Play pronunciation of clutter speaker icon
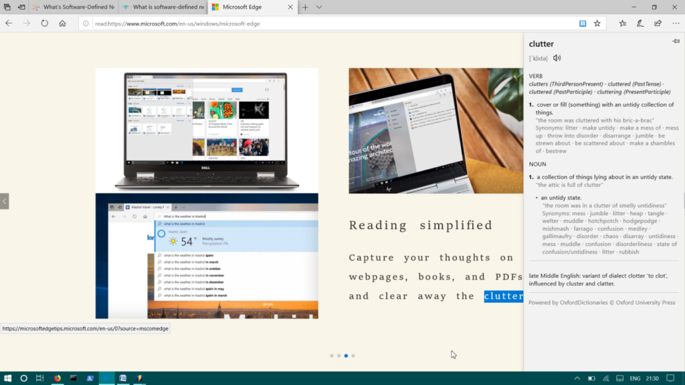685x385 pixels. (557, 58)
